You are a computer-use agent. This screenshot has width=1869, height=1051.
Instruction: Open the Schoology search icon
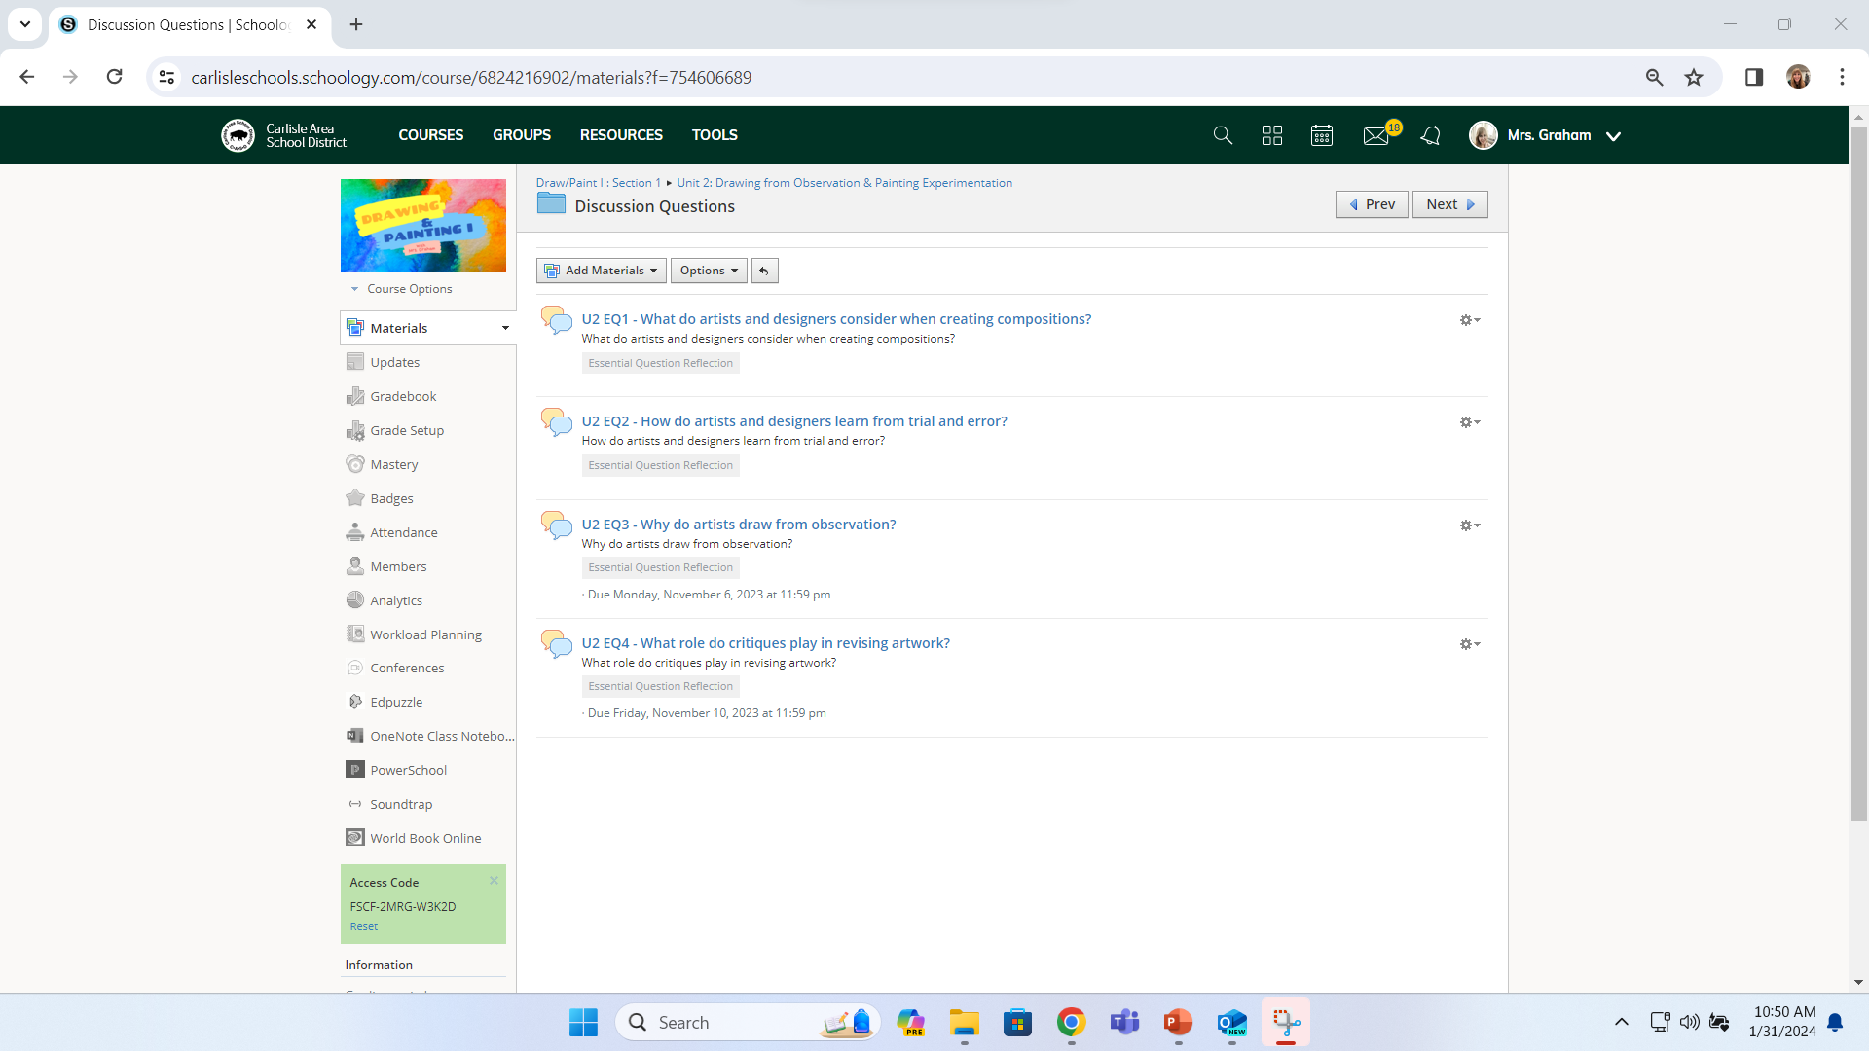coord(1223,135)
